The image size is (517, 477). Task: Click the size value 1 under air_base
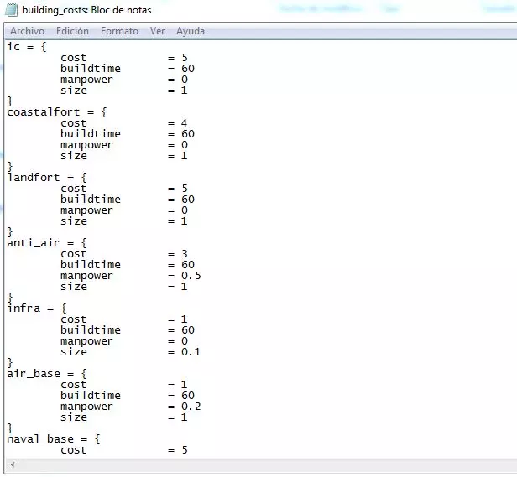tap(184, 417)
